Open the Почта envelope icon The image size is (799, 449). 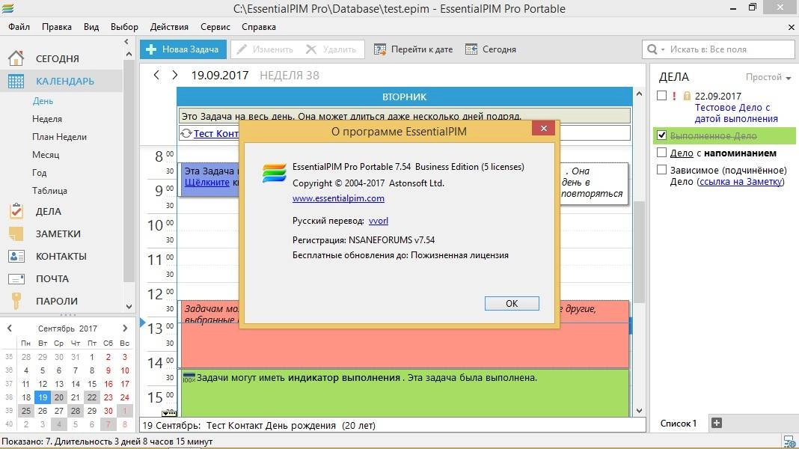[x=16, y=279]
